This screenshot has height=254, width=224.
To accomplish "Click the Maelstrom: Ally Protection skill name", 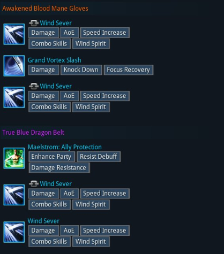I will tap(65, 147).
